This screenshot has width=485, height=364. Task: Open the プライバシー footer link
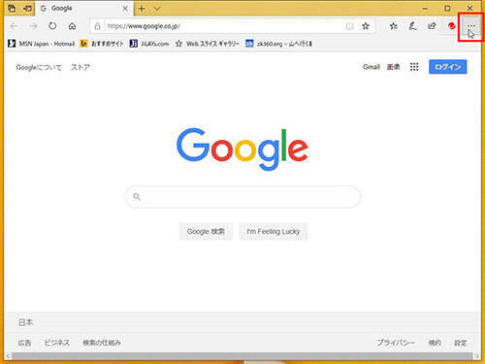tap(396, 343)
